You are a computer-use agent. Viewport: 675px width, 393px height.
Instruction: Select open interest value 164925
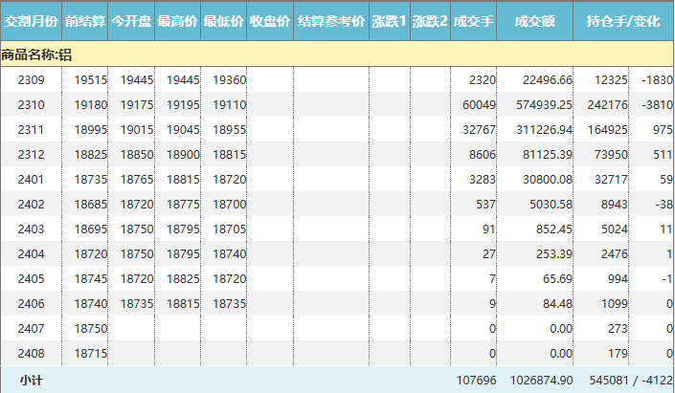pos(607,129)
